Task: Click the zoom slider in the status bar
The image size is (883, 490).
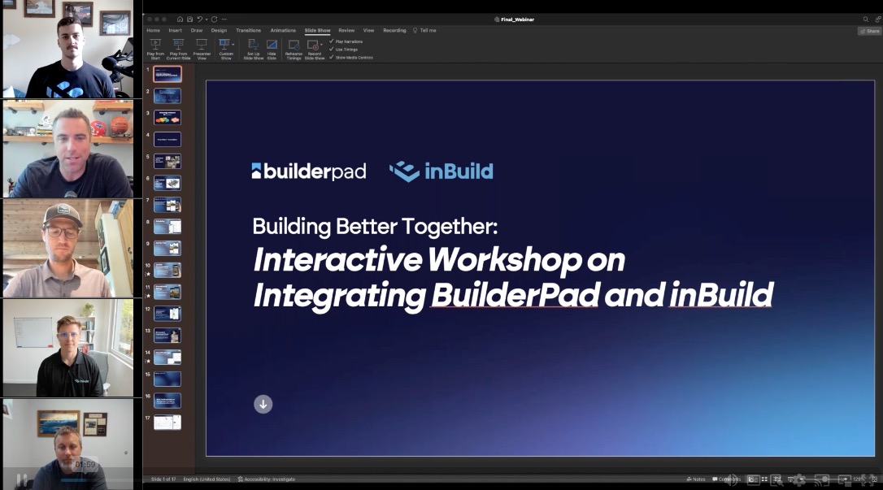Action: tap(824, 479)
